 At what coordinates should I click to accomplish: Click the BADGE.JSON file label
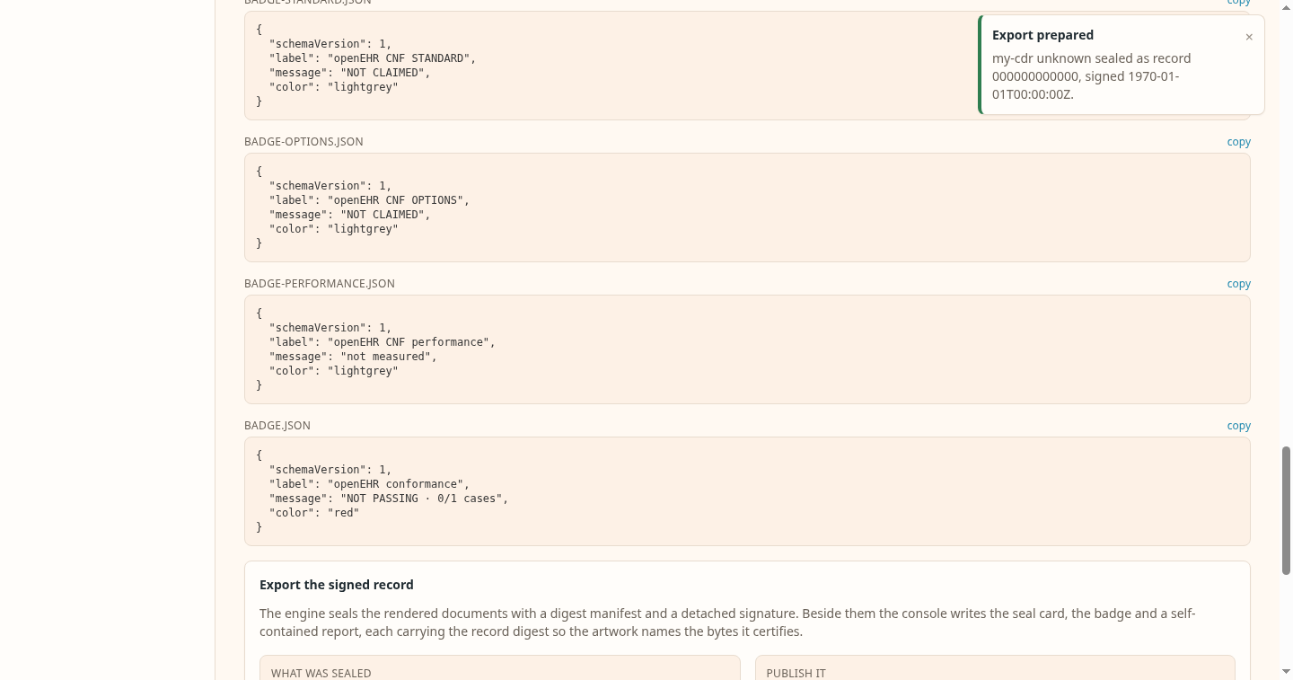277,426
